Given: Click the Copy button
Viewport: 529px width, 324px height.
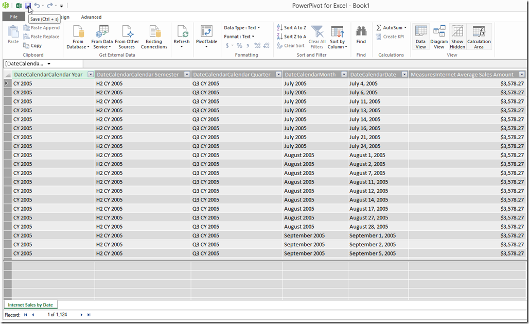Looking at the screenshot, I should [x=32, y=45].
